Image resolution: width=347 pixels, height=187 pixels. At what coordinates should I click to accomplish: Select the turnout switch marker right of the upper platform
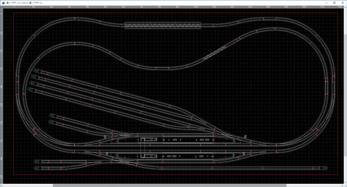click(x=245, y=137)
